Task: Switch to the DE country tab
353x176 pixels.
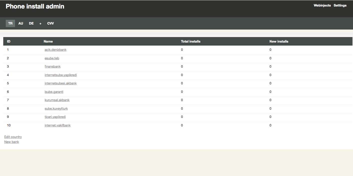Action: pos(31,23)
